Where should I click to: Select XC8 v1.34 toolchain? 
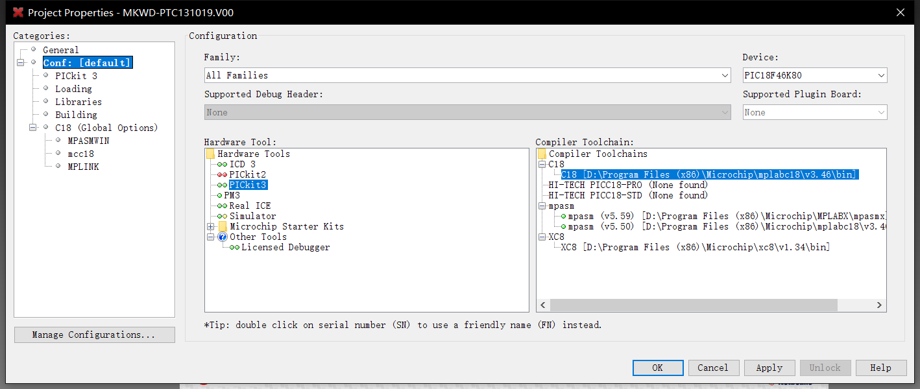point(696,247)
